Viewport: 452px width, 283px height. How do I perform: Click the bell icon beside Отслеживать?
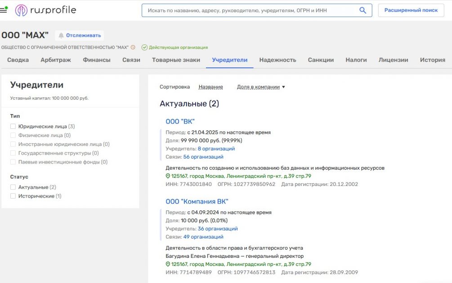click(x=61, y=35)
